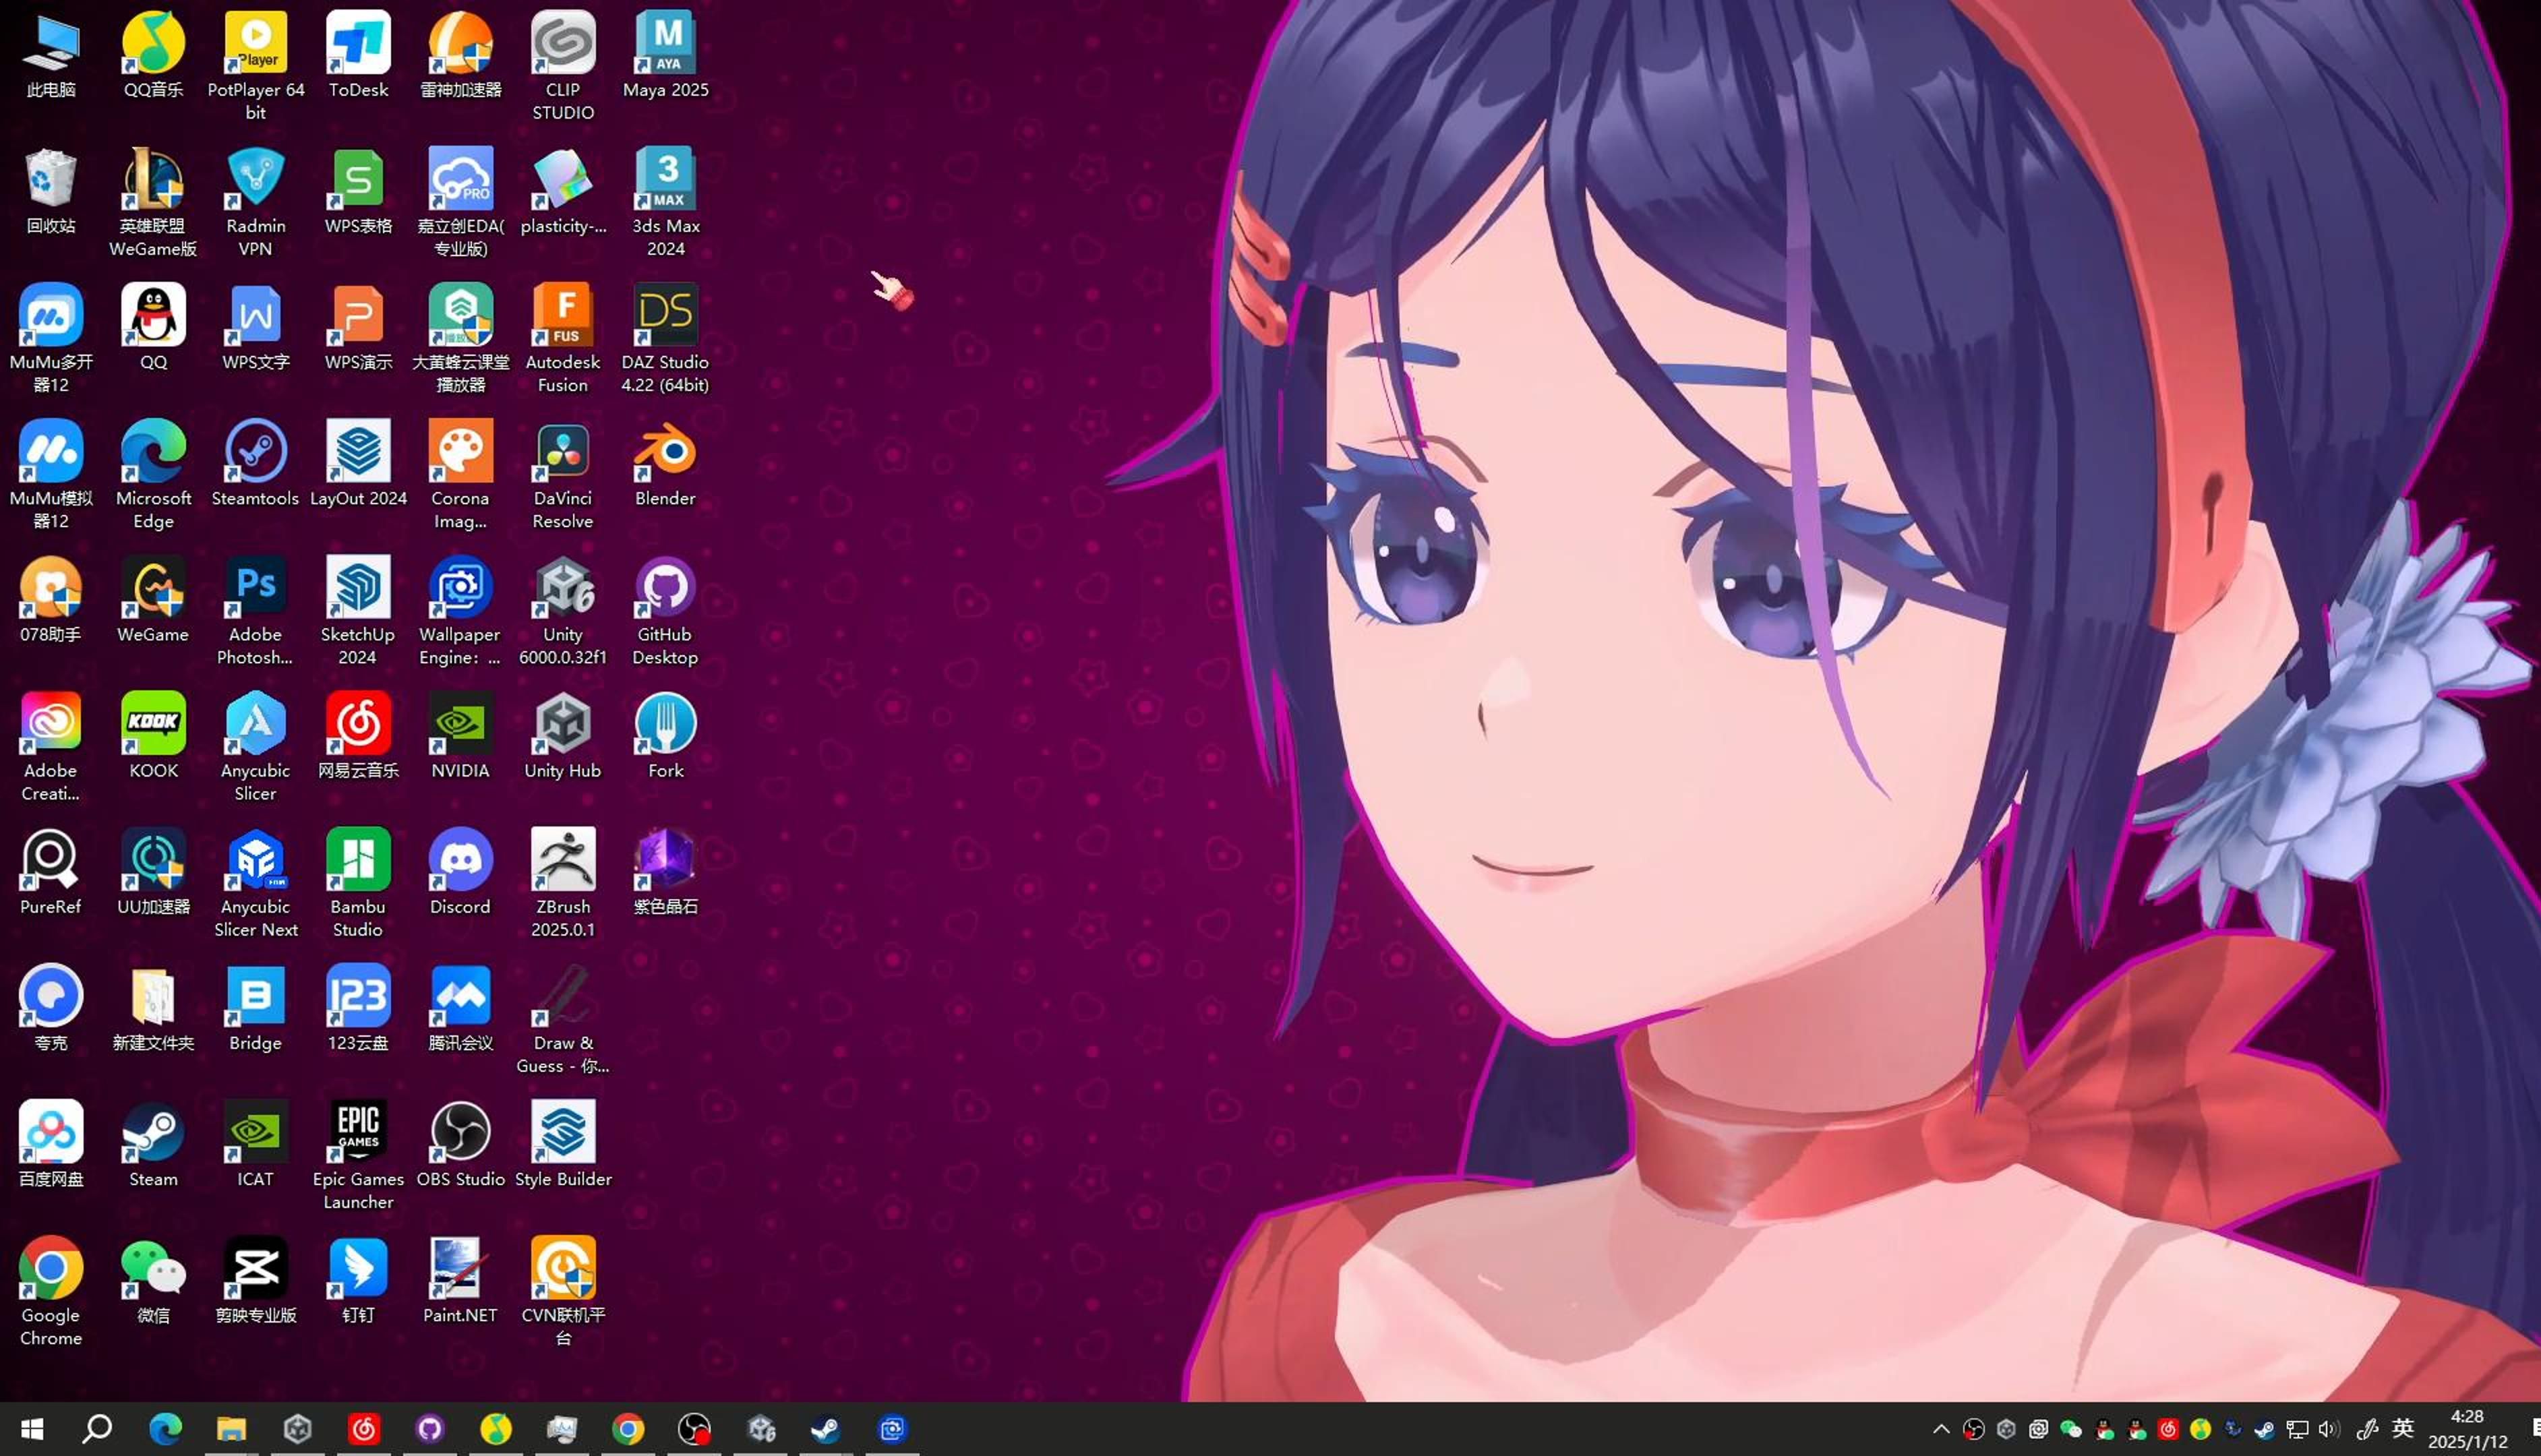The width and height of the screenshot is (2541, 1456).
Task: Click the Adobe Photoshop icon
Action: point(255,611)
